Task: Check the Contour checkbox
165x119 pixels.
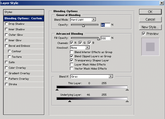Action: 9,51
